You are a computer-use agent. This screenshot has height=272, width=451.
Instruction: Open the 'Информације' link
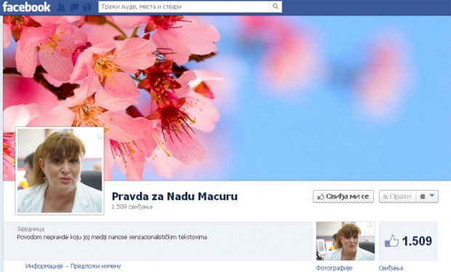point(44,266)
